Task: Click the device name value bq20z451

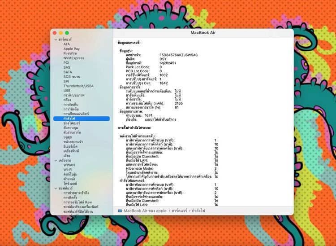Action: click(168, 63)
